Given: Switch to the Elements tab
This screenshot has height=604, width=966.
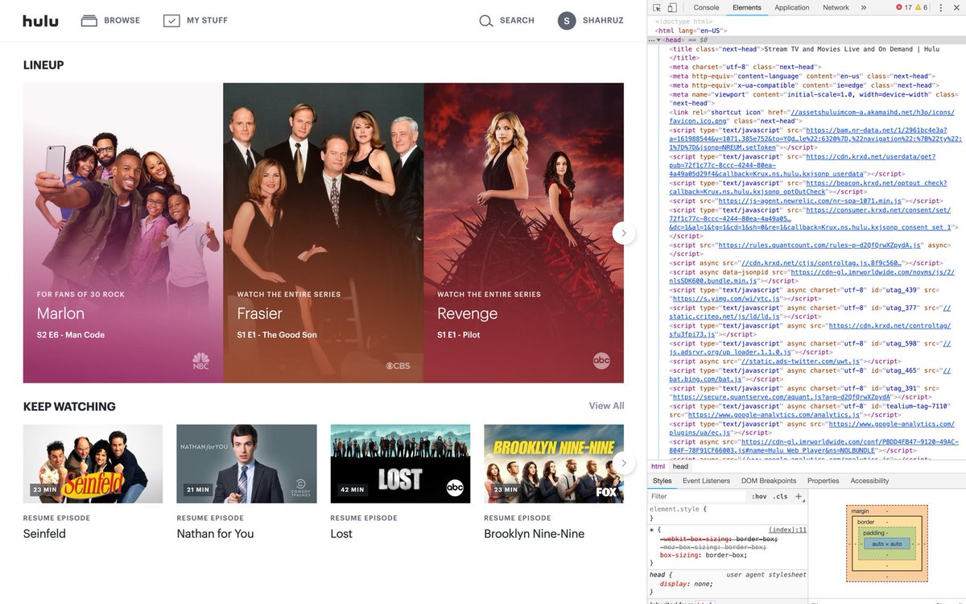Looking at the screenshot, I should pyautogui.click(x=747, y=7).
